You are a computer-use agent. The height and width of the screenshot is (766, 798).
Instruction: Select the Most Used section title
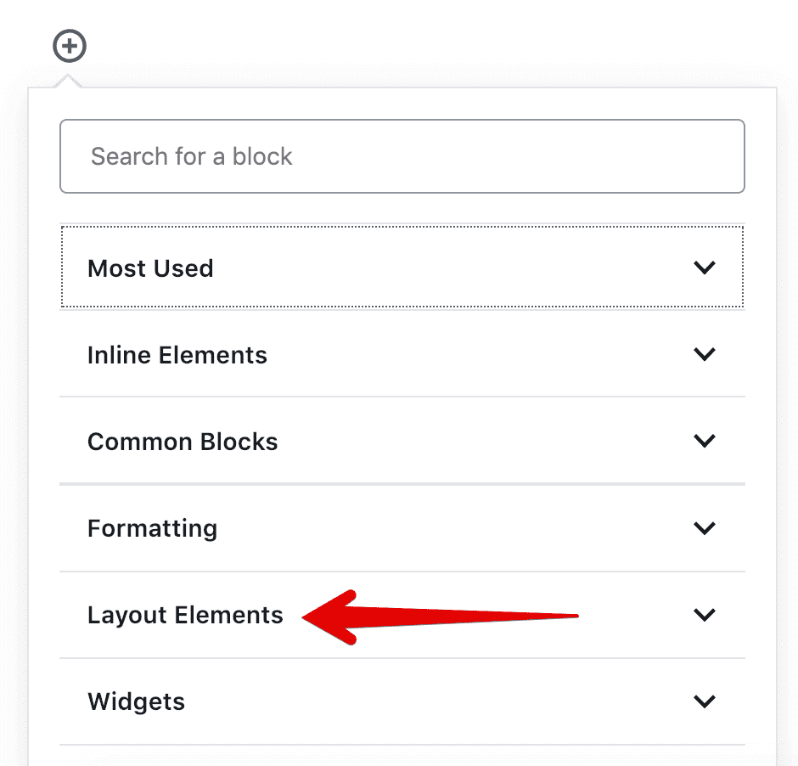(150, 268)
